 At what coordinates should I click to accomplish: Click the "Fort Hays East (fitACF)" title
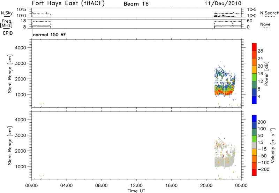click(x=68, y=3)
